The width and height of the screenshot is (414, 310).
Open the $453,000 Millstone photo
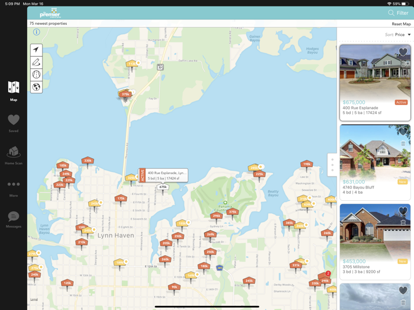click(375, 230)
